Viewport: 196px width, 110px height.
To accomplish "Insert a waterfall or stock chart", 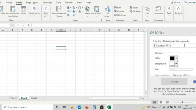I will (81, 7).
